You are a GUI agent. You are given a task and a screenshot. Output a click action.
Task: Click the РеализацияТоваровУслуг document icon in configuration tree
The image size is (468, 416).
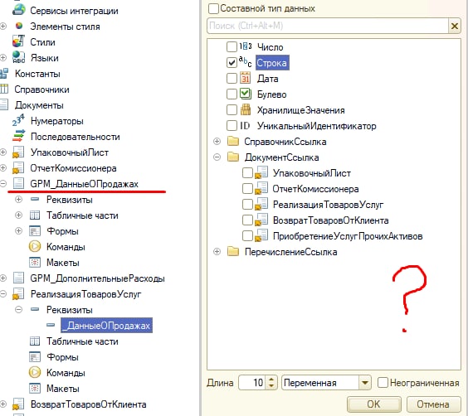coord(18,294)
